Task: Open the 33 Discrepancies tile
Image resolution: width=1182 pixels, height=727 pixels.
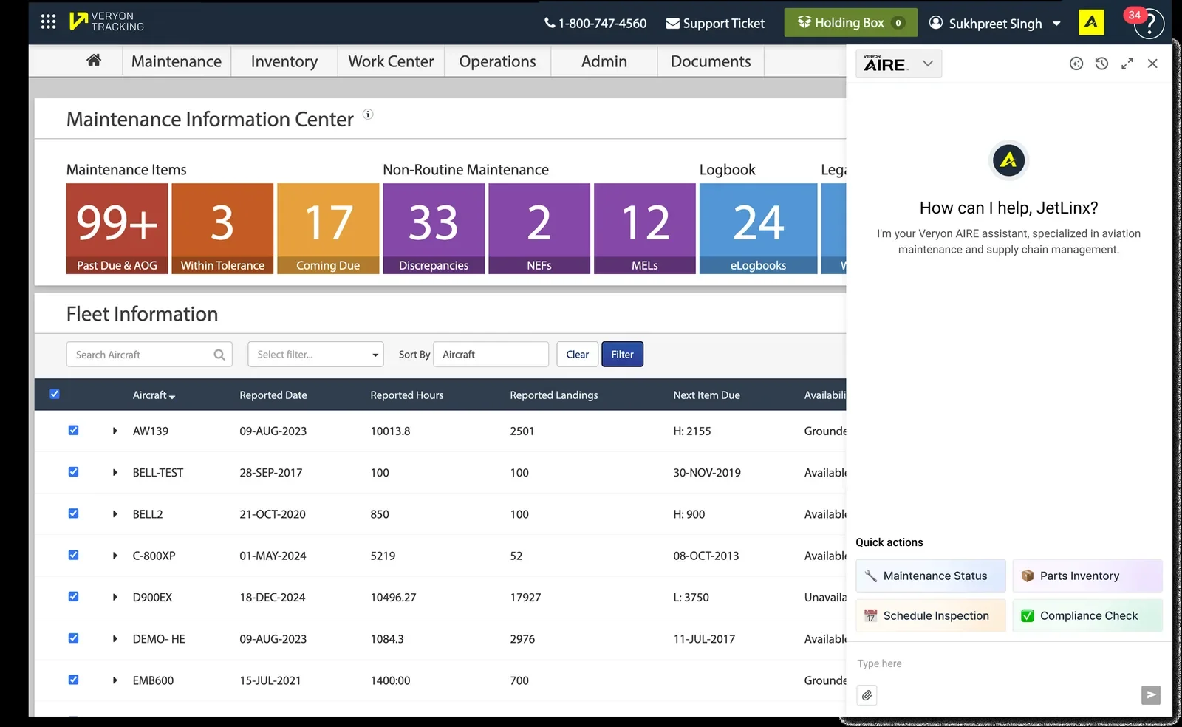Action: [434, 228]
